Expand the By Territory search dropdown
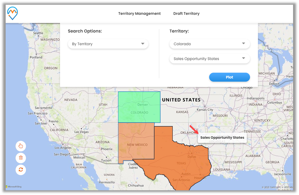 pos(108,44)
